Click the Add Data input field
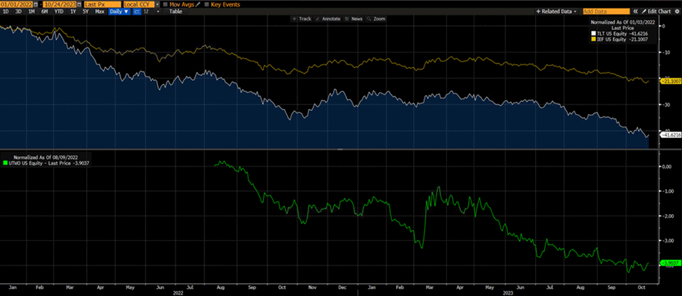Screen dimensions: 682x296 click(x=606, y=11)
